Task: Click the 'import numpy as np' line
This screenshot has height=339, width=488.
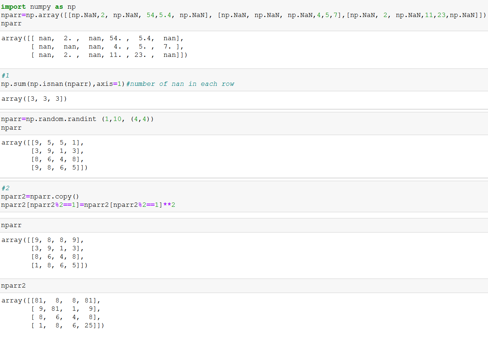Action: point(38,7)
